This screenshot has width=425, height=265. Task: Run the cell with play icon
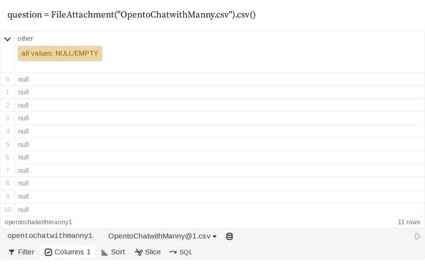(417, 237)
